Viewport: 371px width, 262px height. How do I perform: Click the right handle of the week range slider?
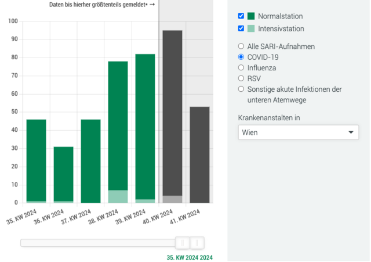coord(197,243)
